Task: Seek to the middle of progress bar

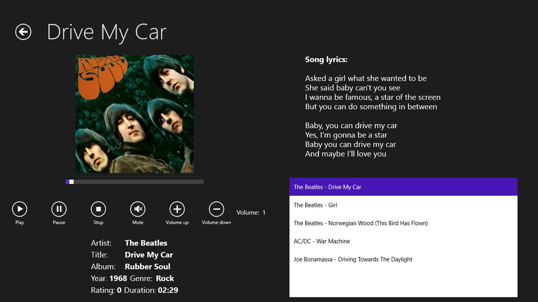Action: (134, 182)
